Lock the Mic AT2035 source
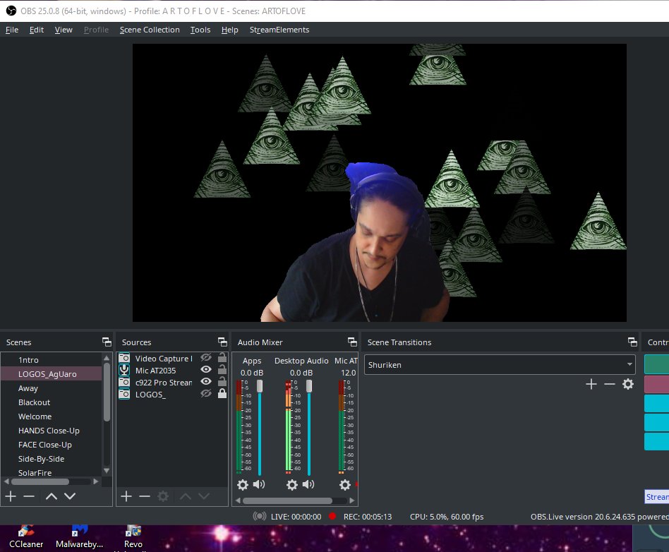This screenshot has height=552, width=669. [x=222, y=369]
